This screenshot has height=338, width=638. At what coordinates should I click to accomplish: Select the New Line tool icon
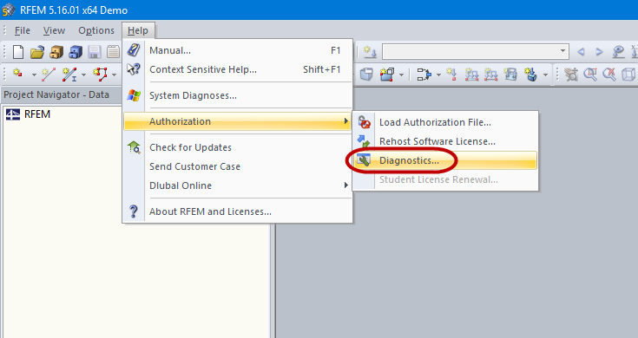(48, 75)
